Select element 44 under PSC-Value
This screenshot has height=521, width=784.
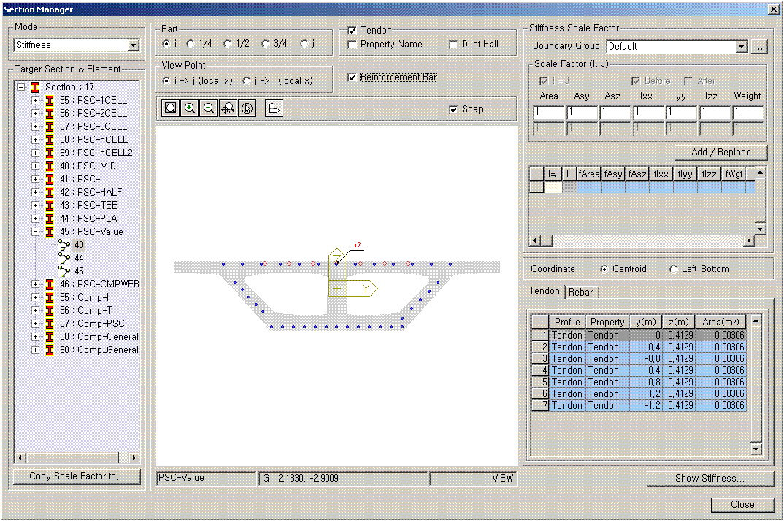click(79, 258)
